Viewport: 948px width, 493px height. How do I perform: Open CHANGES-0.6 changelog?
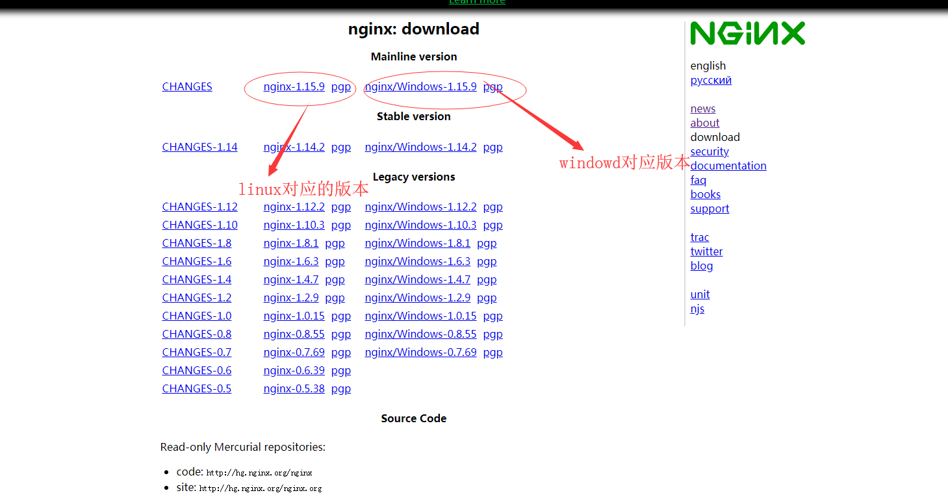[197, 370]
